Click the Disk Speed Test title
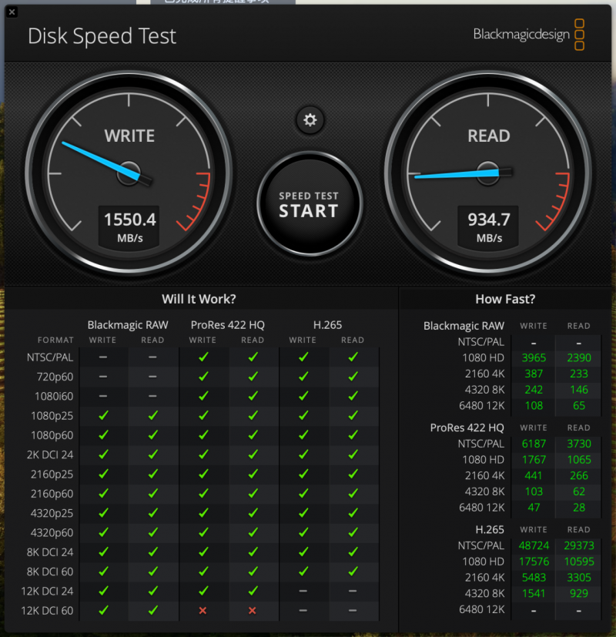Viewport: 616px width, 637px height. [102, 36]
